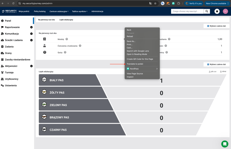The width and height of the screenshot is (231, 149).
Task: Select Search with Google Lens
Action: tap(142, 51)
